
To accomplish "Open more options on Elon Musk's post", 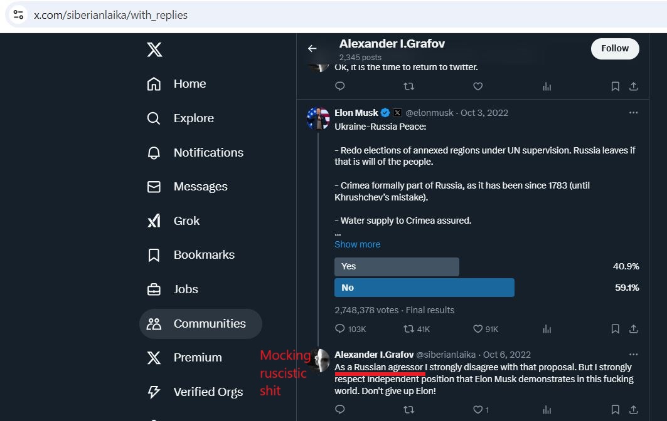I will pyautogui.click(x=633, y=113).
